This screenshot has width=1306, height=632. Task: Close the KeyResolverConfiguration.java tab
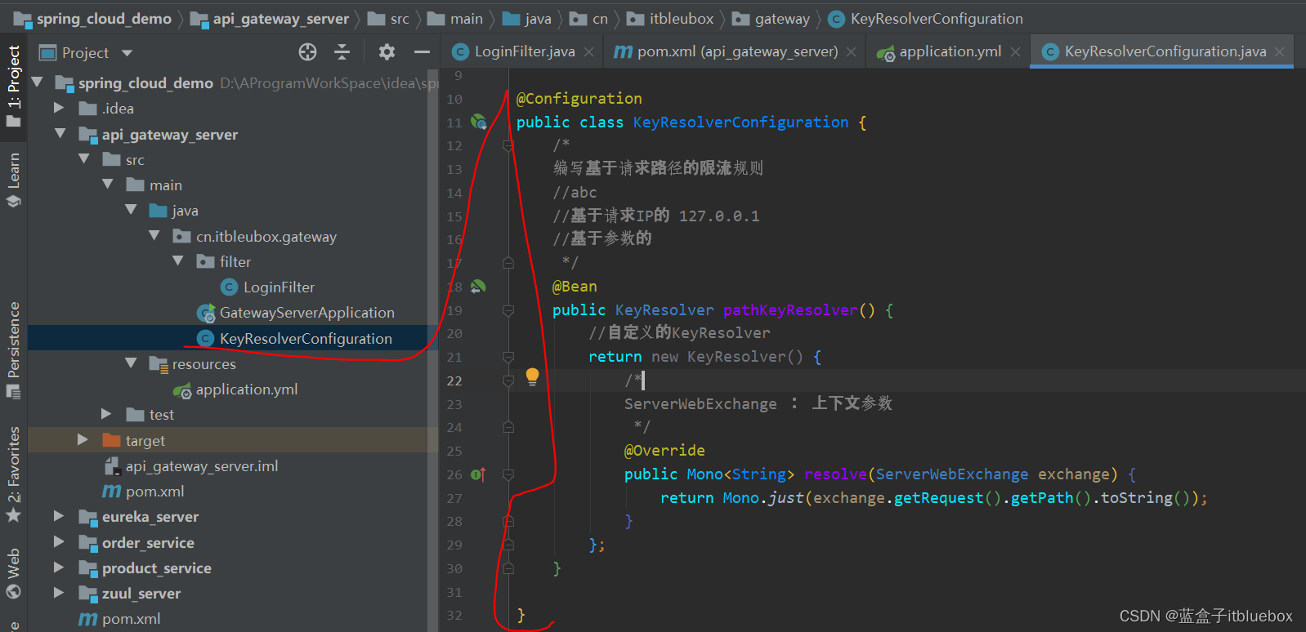[x=1279, y=52]
